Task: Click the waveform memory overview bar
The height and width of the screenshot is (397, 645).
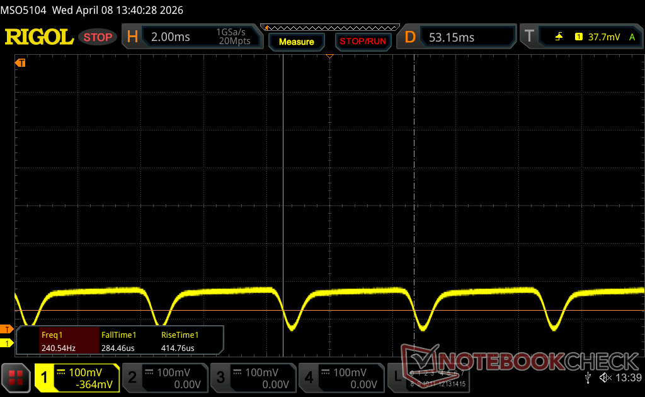Action: click(x=333, y=28)
